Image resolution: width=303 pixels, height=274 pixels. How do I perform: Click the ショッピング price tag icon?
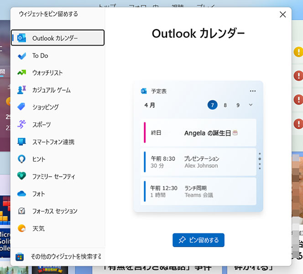click(21, 107)
